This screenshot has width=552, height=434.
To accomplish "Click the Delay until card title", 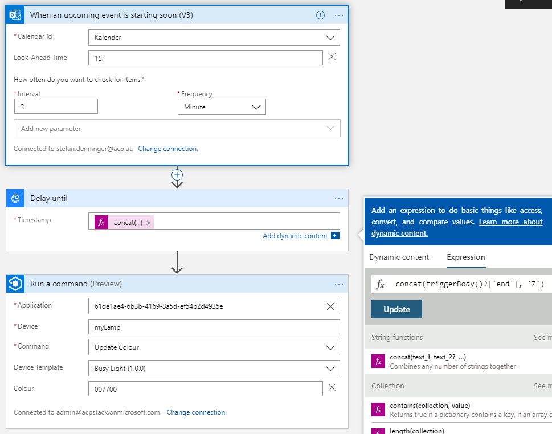I will (49, 199).
